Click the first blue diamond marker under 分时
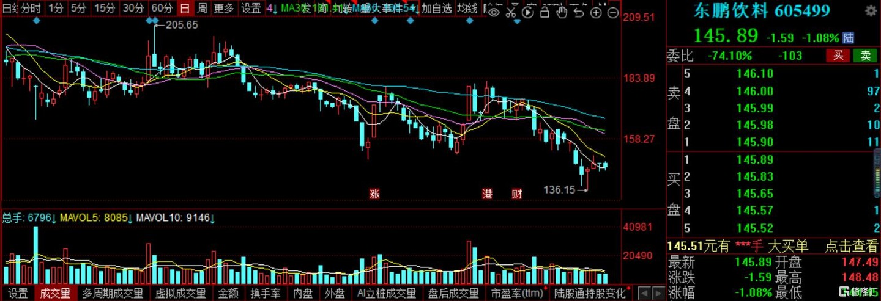 (37, 21)
